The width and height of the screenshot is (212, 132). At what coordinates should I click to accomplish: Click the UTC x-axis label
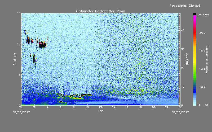tap(101, 111)
